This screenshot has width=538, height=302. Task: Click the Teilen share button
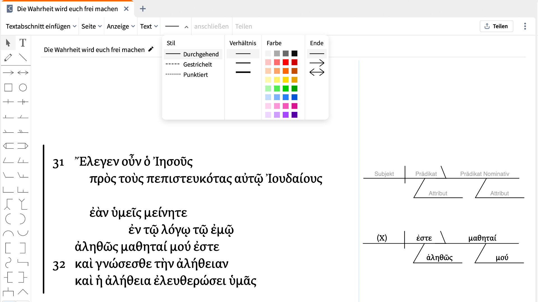point(496,26)
